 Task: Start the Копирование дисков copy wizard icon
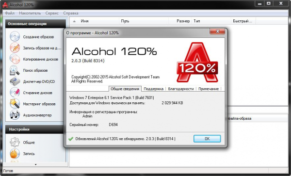[15, 59]
